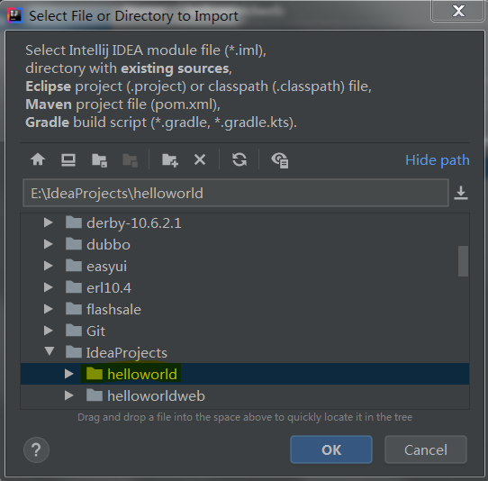Refresh the file tree icon
The image size is (488, 481).
click(239, 159)
